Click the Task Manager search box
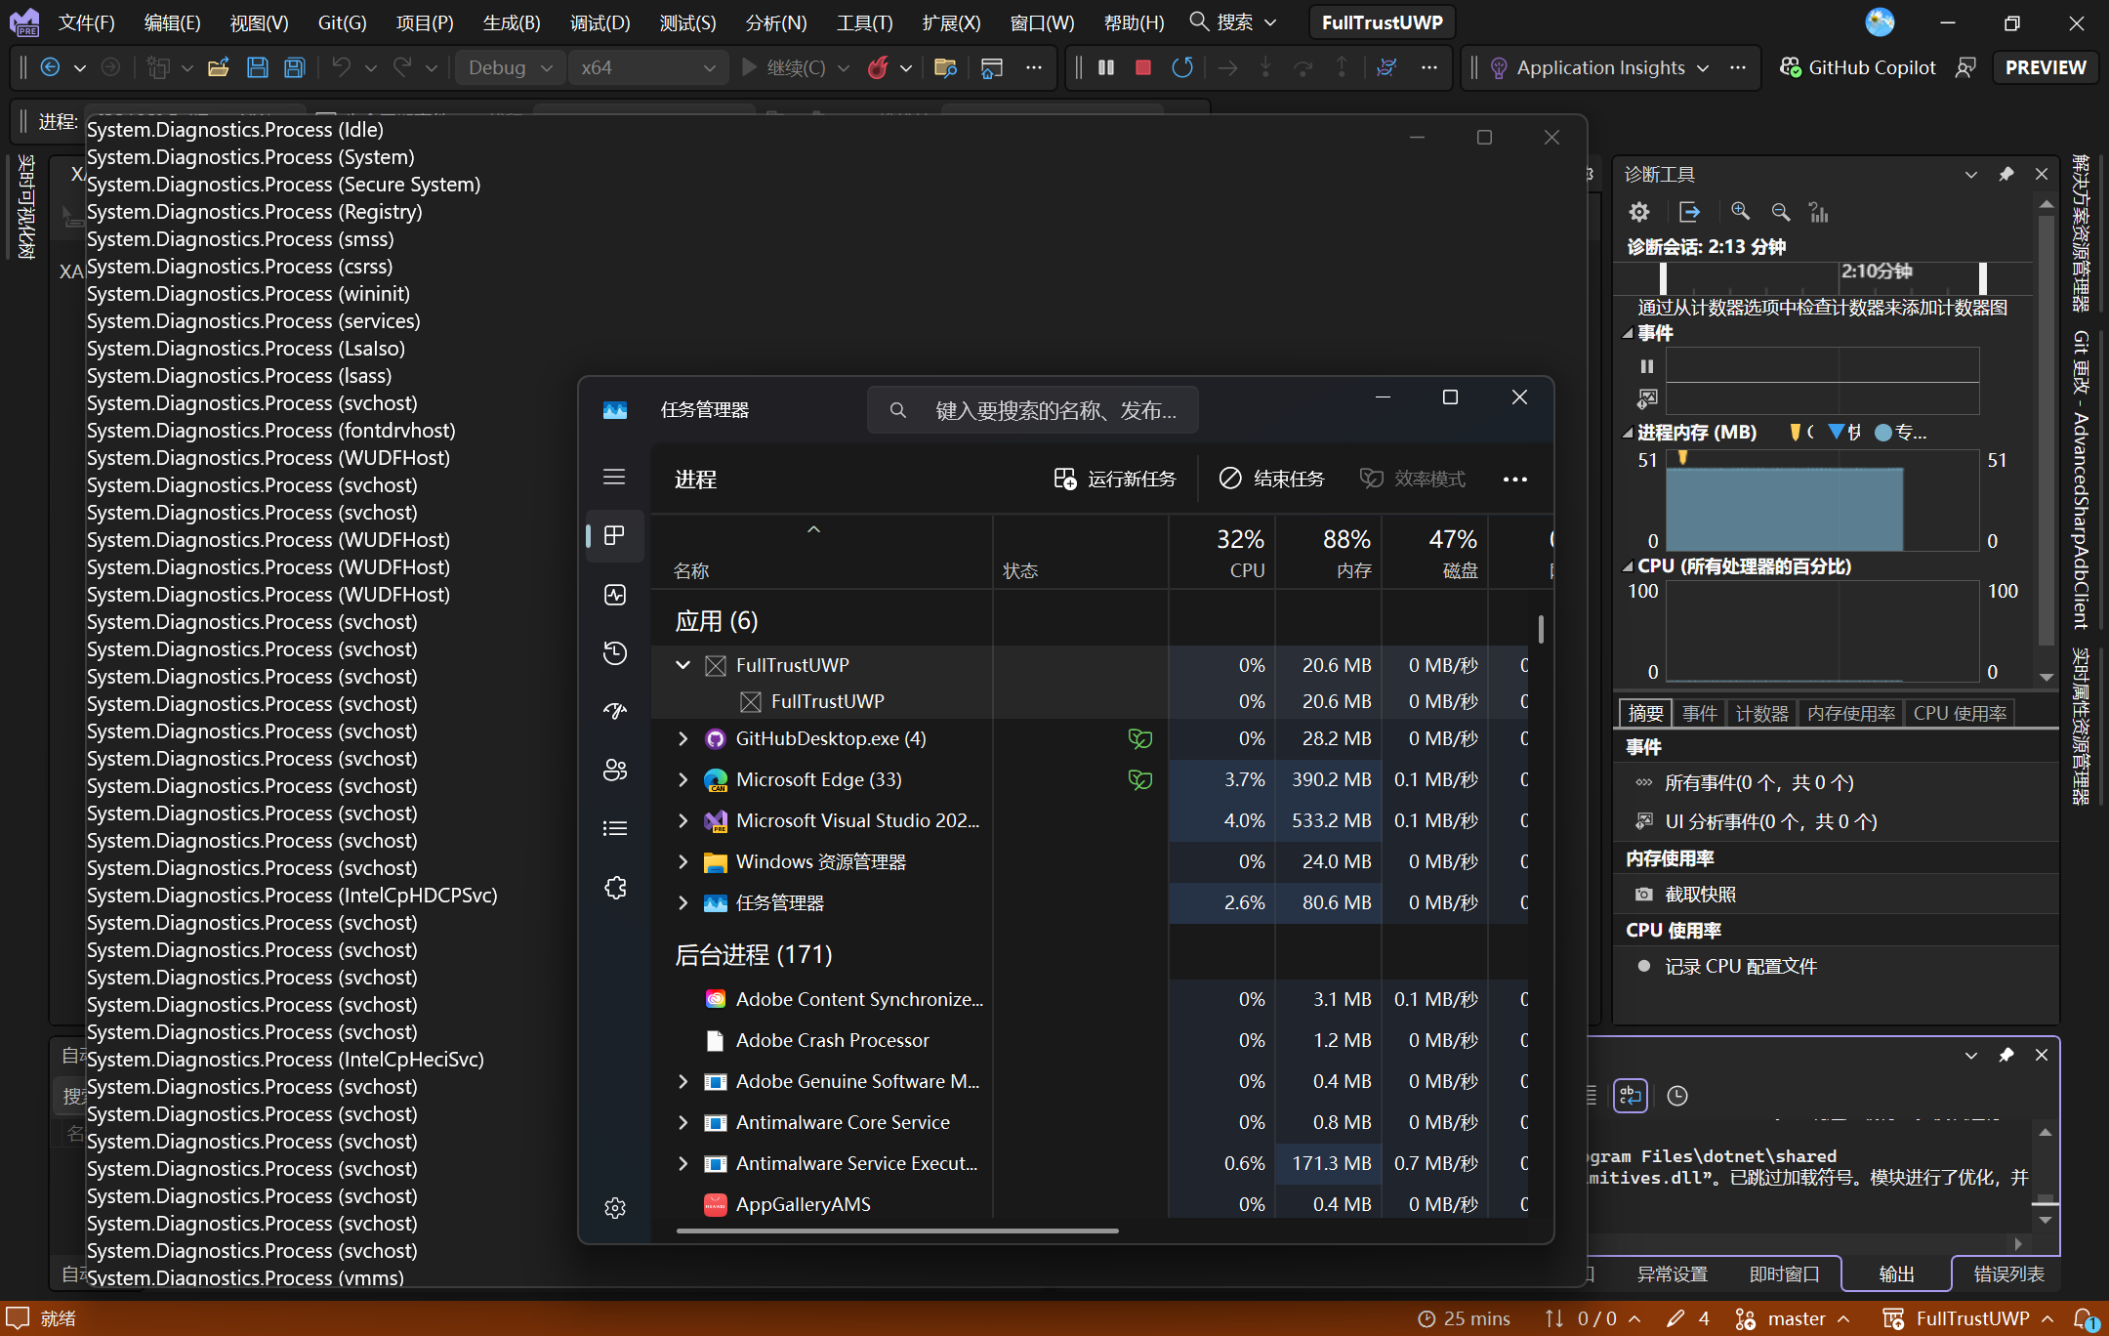 pos(1032,410)
